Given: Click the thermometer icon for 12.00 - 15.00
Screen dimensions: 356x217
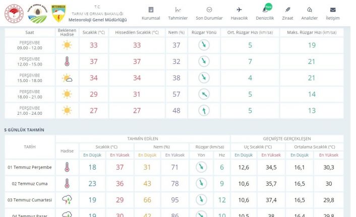Looking at the screenshot, I should pos(67,62).
